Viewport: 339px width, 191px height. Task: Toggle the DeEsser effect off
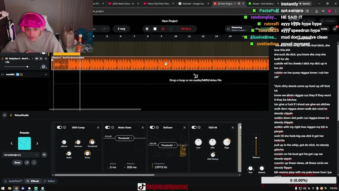pyautogui.click(x=152, y=128)
